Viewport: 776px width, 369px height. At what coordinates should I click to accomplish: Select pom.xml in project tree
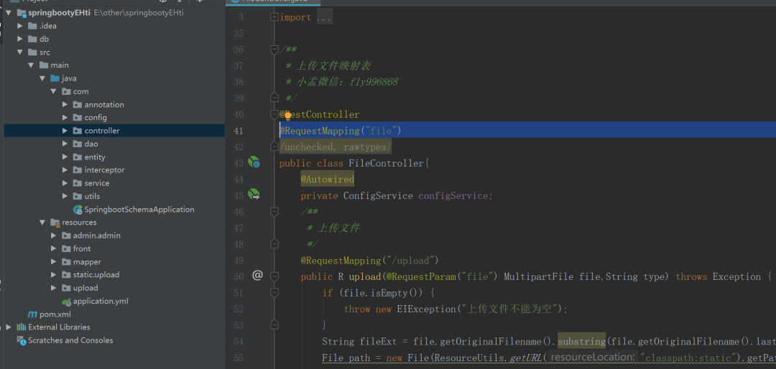click(55, 314)
